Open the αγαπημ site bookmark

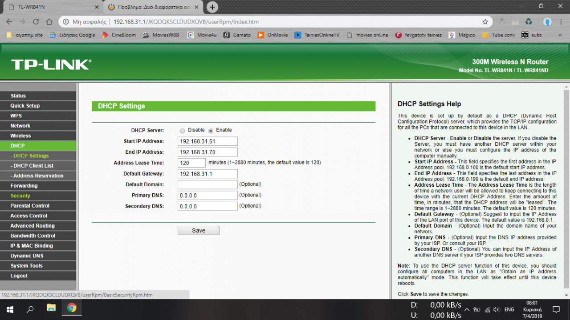pos(25,35)
